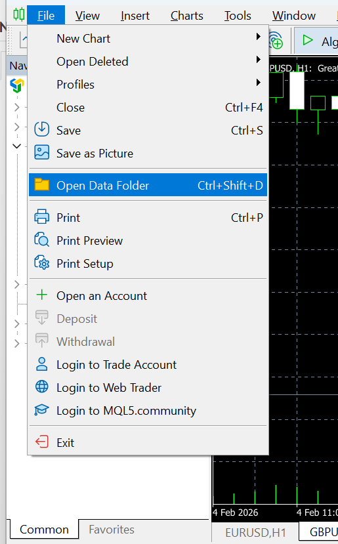The height and width of the screenshot is (544, 338).
Task: Switch to the EURUSD,H1 chart tab
Action: click(255, 533)
